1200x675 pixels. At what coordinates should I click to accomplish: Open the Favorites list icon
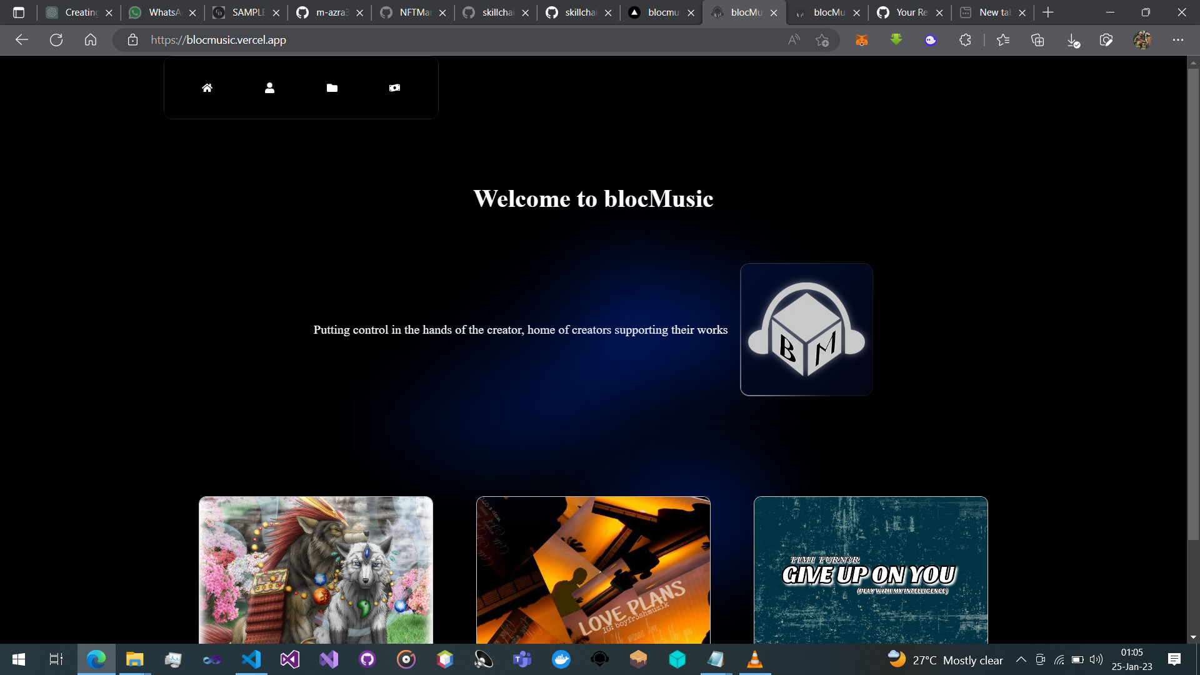[1003, 40]
